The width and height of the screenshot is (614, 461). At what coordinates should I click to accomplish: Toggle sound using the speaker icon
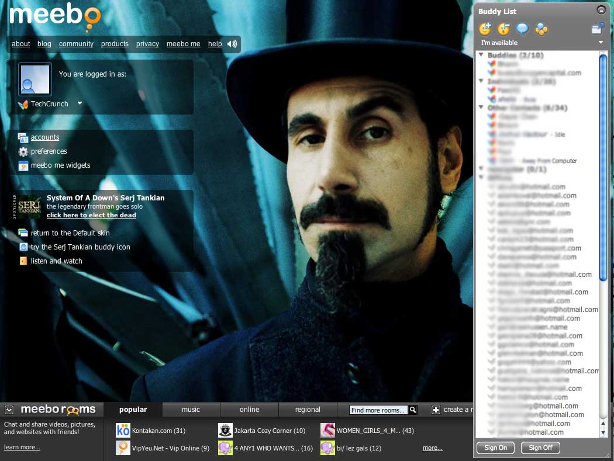pyautogui.click(x=232, y=44)
